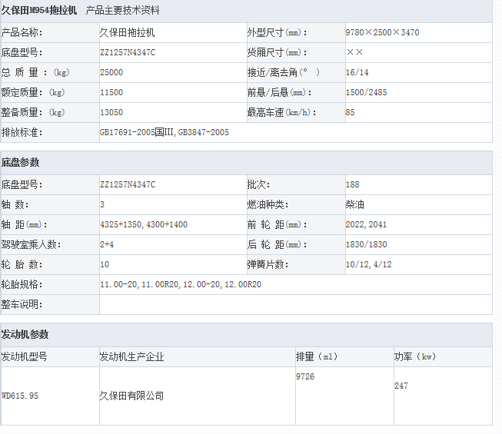Click the 前悬/后悬(mm) label
The image size is (502, 434).
[279, 92]
